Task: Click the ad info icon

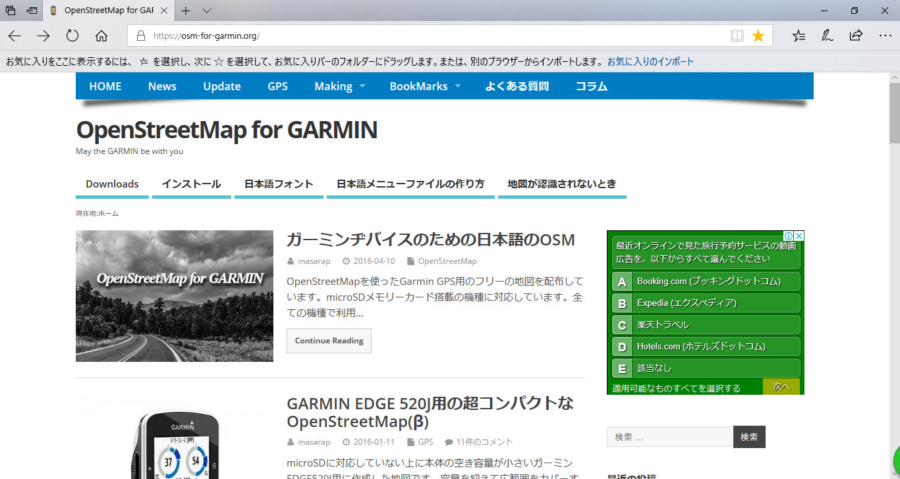Action: pyautogui.click(x=788, y=236)
